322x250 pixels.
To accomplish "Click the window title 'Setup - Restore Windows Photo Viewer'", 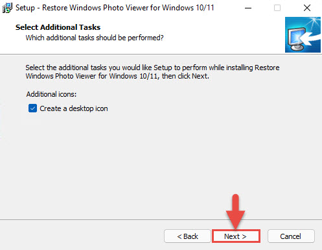I will 115,8.
